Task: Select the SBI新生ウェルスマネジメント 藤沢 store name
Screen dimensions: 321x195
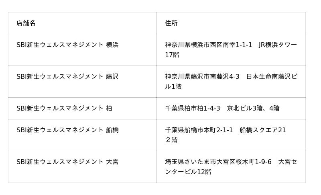Action: click(x=67, y=76)
